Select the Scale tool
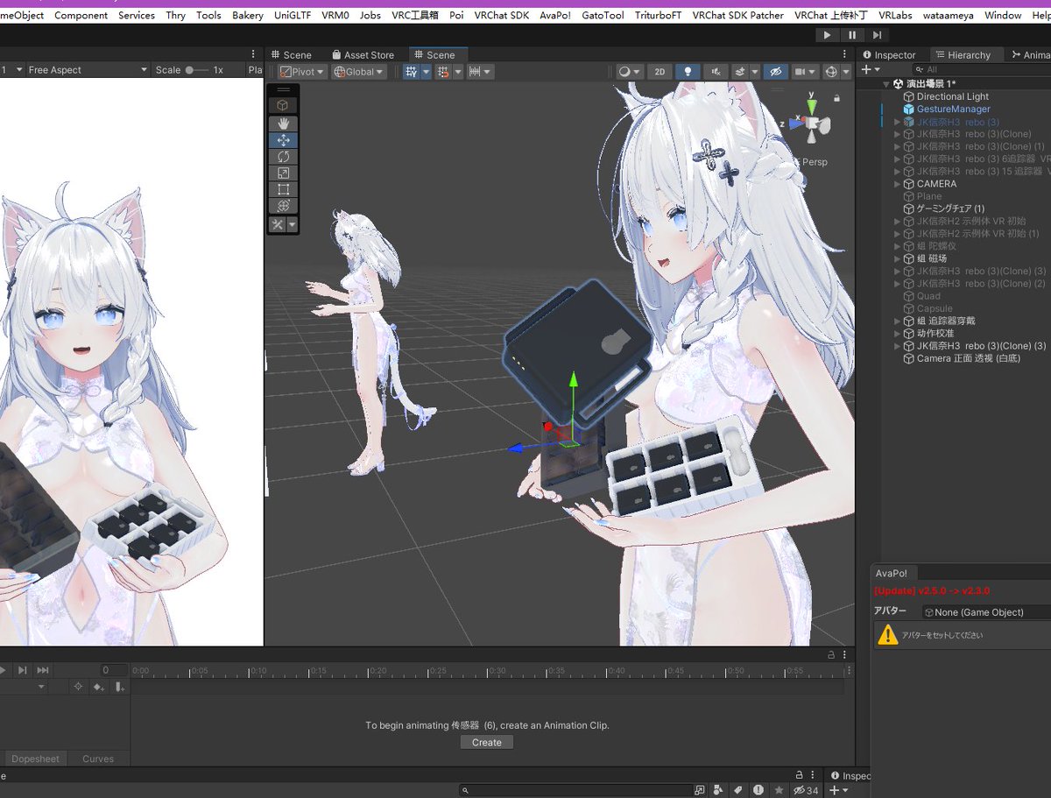Viewport: 1051px width, 798px height. click(283, 173)
